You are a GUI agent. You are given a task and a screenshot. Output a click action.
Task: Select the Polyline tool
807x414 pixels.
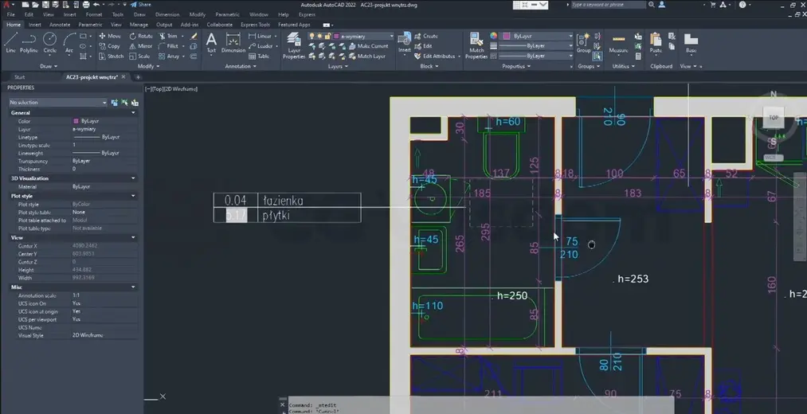(29, 42)
